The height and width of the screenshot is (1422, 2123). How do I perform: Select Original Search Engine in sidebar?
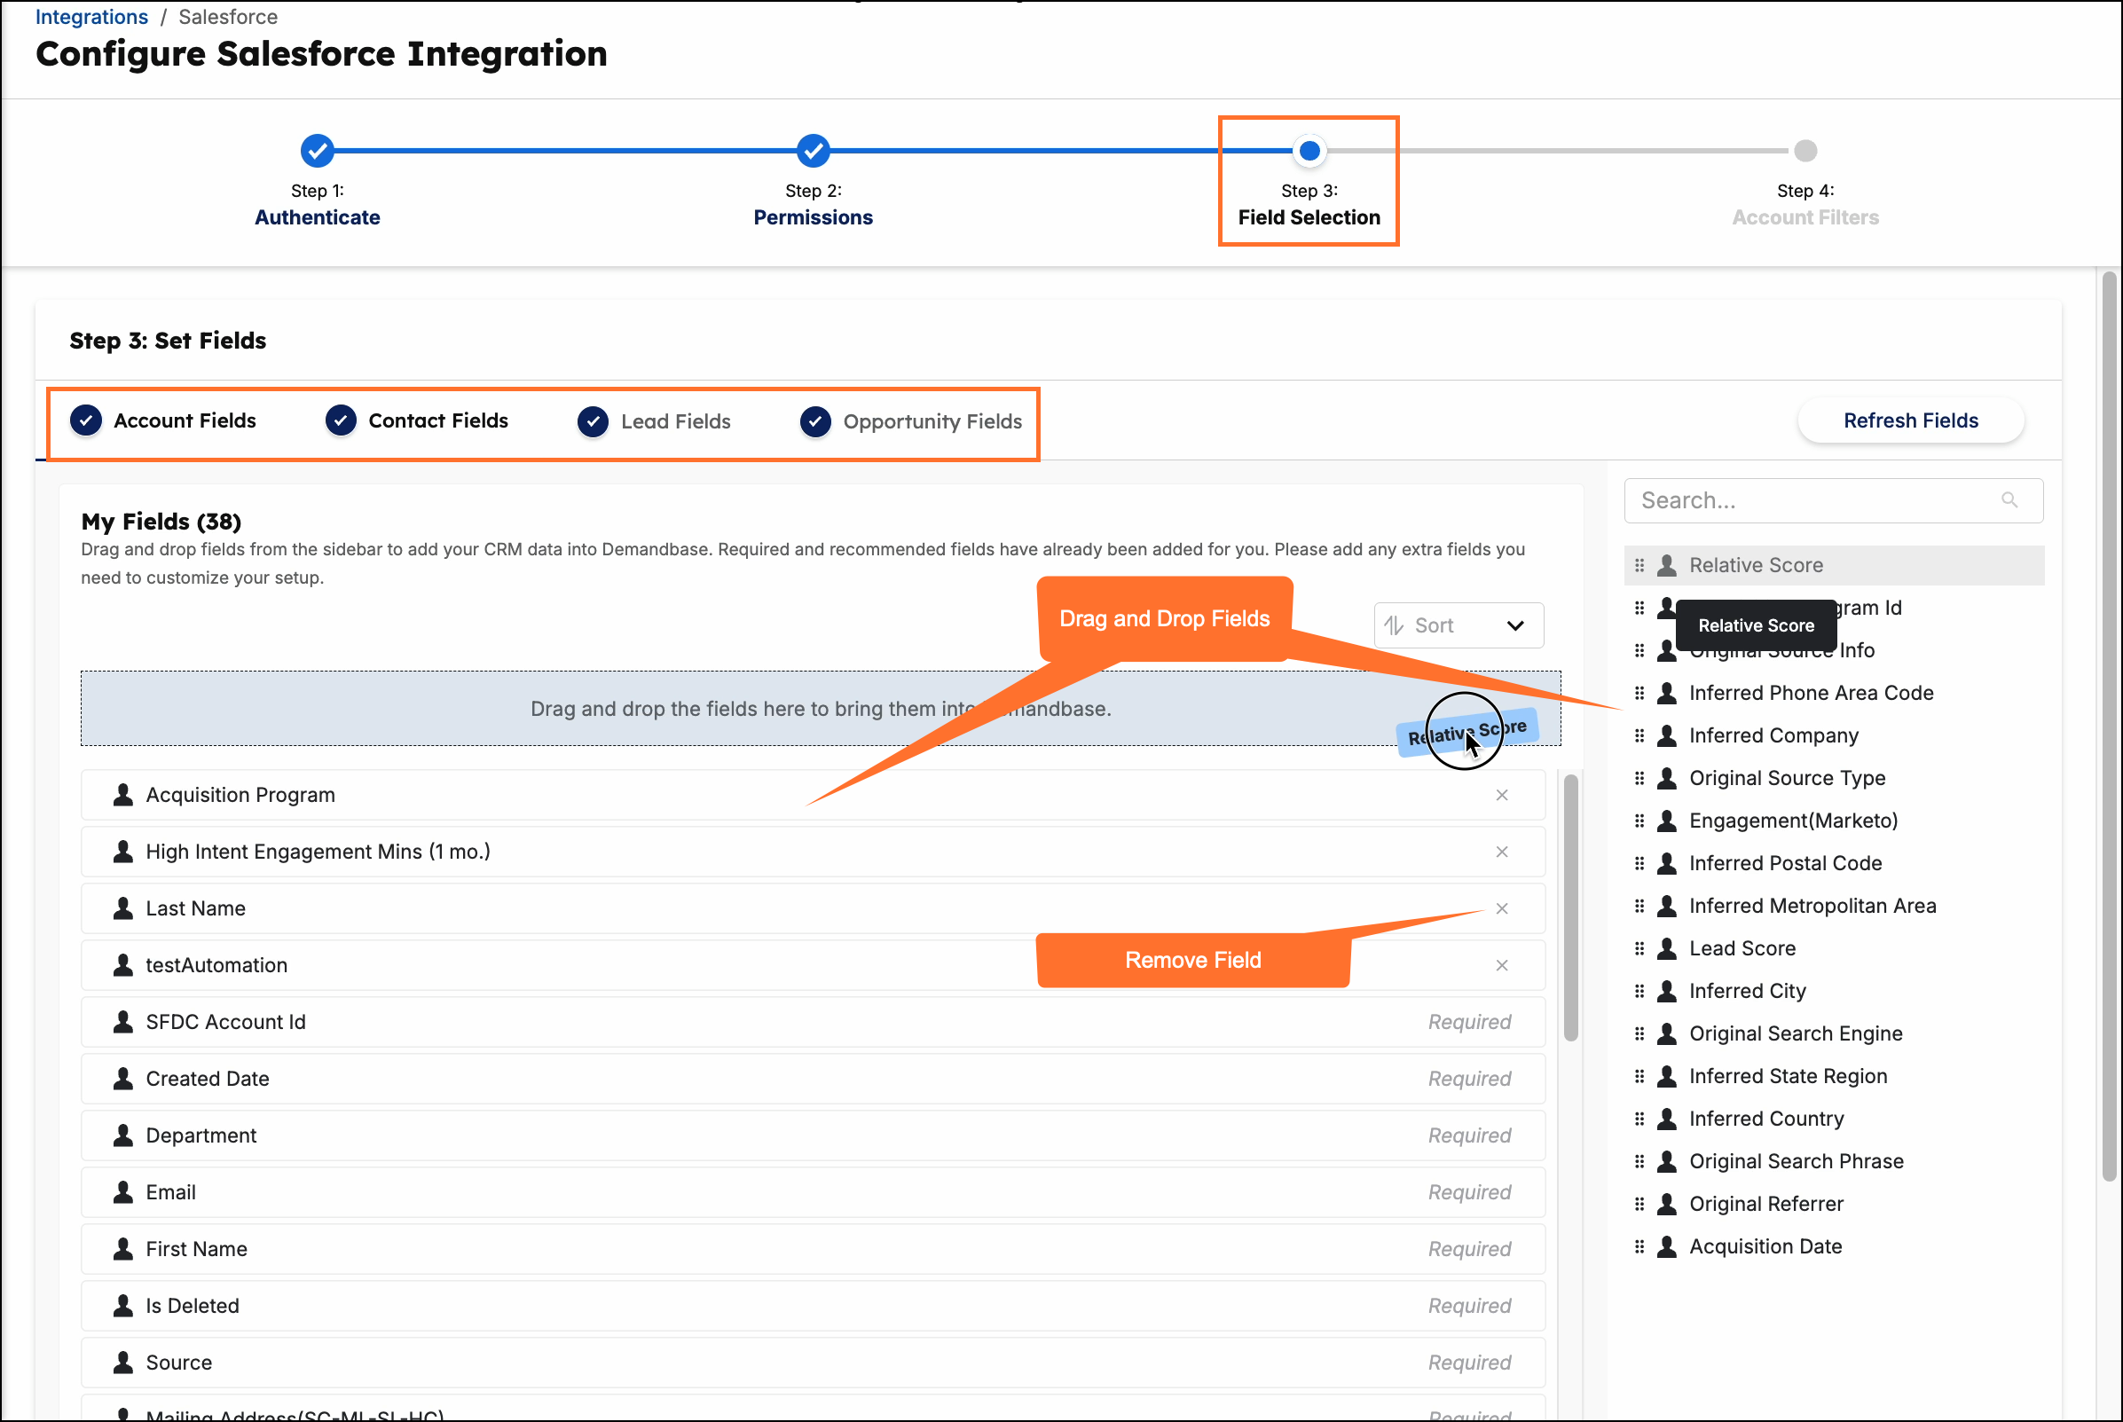click(x=1796, y=1033)
